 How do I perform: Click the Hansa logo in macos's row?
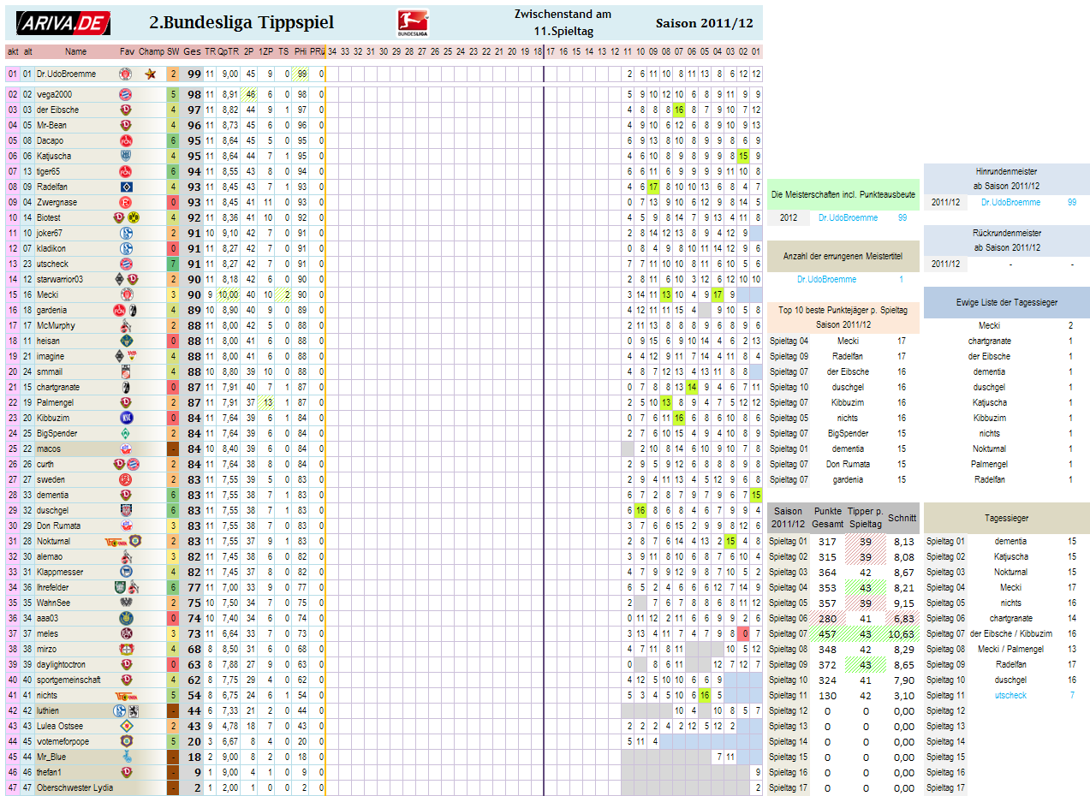coord(126,449)
